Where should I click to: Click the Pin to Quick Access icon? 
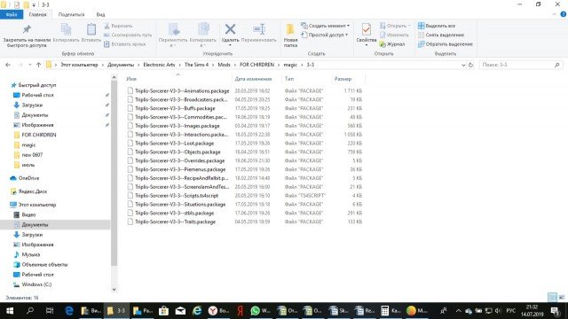pyautogui.click(x=27, y=29)
